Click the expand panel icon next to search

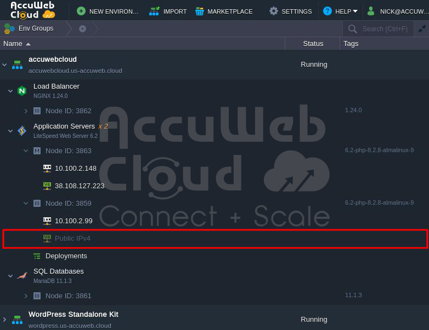421,28
